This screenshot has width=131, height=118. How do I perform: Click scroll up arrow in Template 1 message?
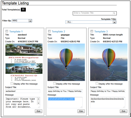click(38, 99)
